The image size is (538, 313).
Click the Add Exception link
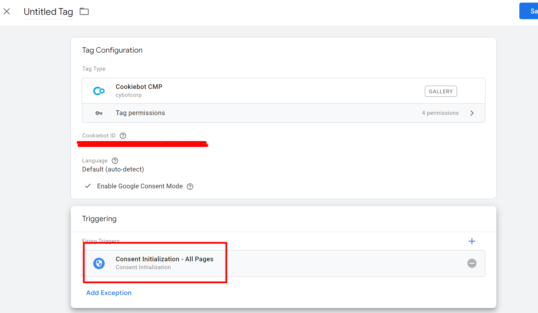109,293
